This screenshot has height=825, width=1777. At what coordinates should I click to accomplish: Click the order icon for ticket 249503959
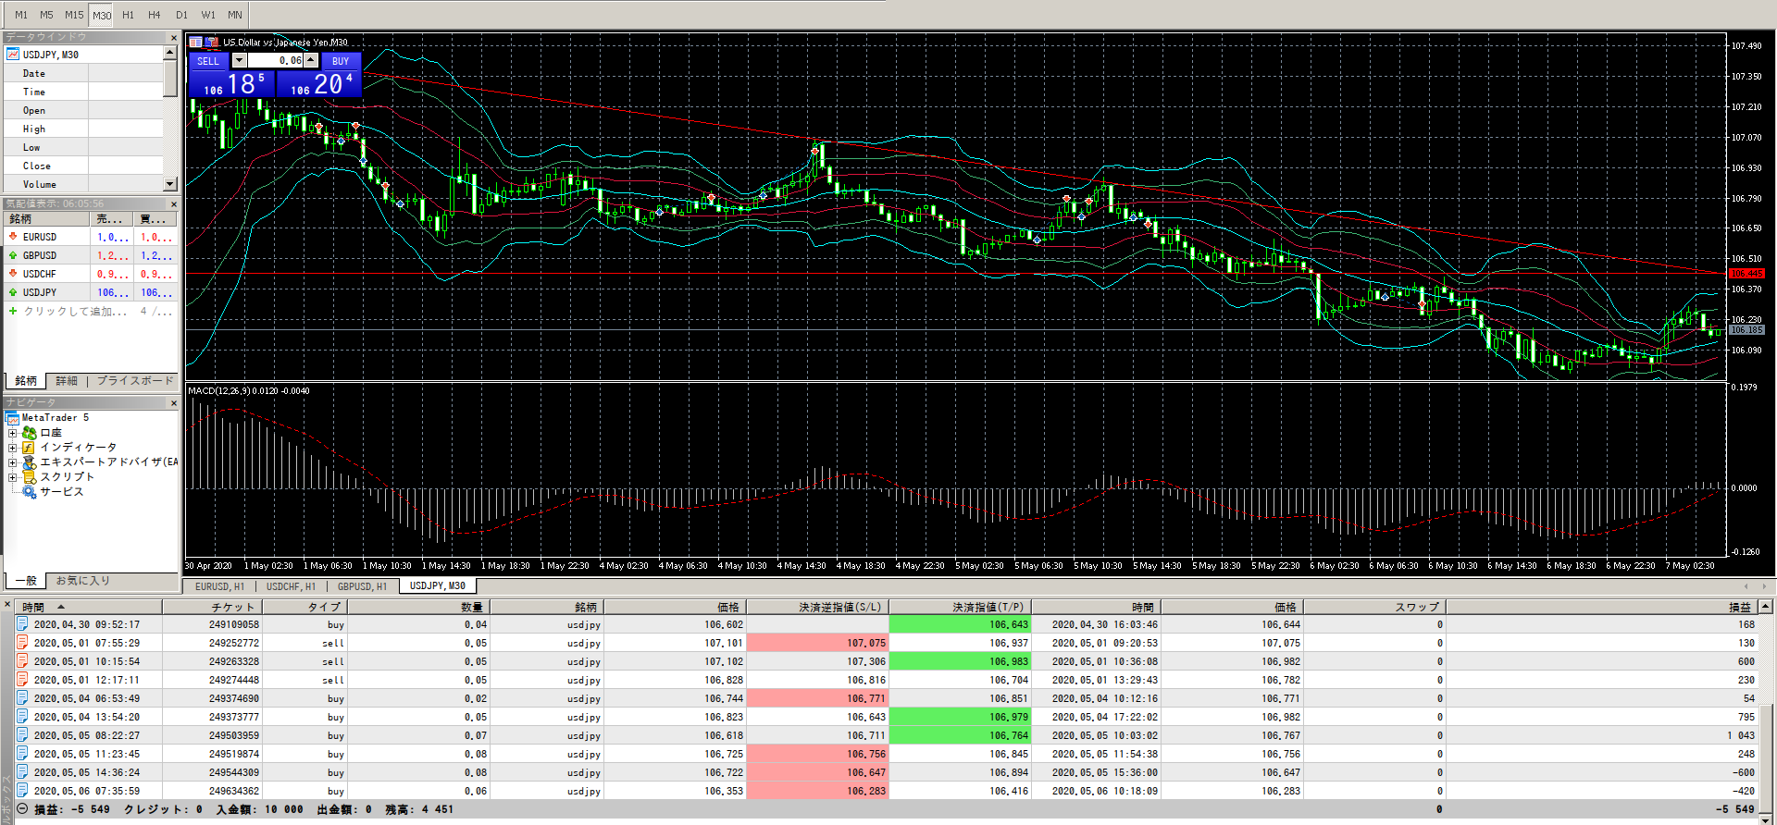(x=22, y=735)
